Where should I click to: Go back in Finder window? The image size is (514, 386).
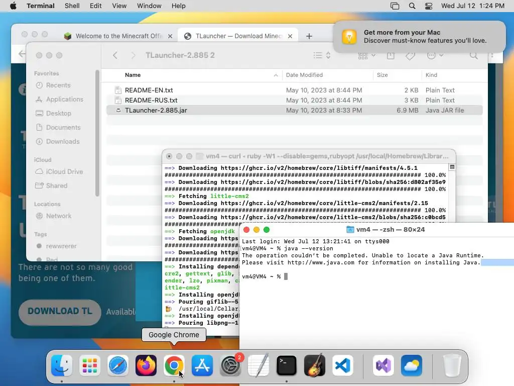click(115, 55)
